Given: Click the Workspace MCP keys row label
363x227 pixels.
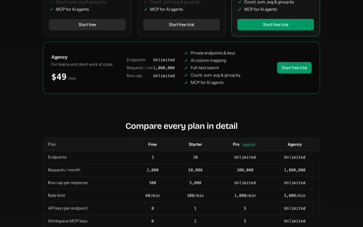Looking at the screenshot, I should 68,221.
